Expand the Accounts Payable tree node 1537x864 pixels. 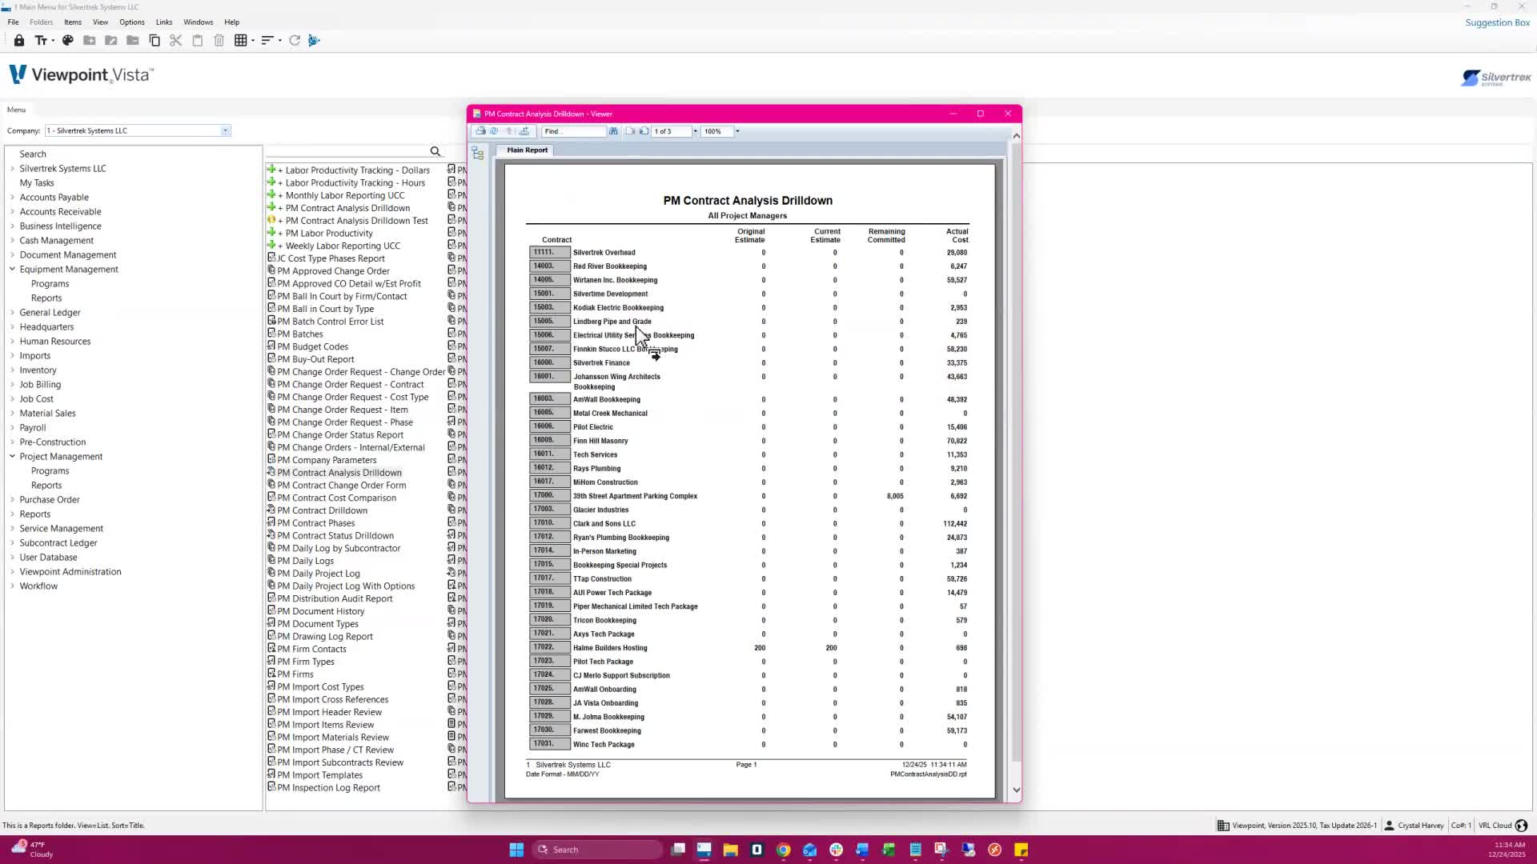coord(12,198)
